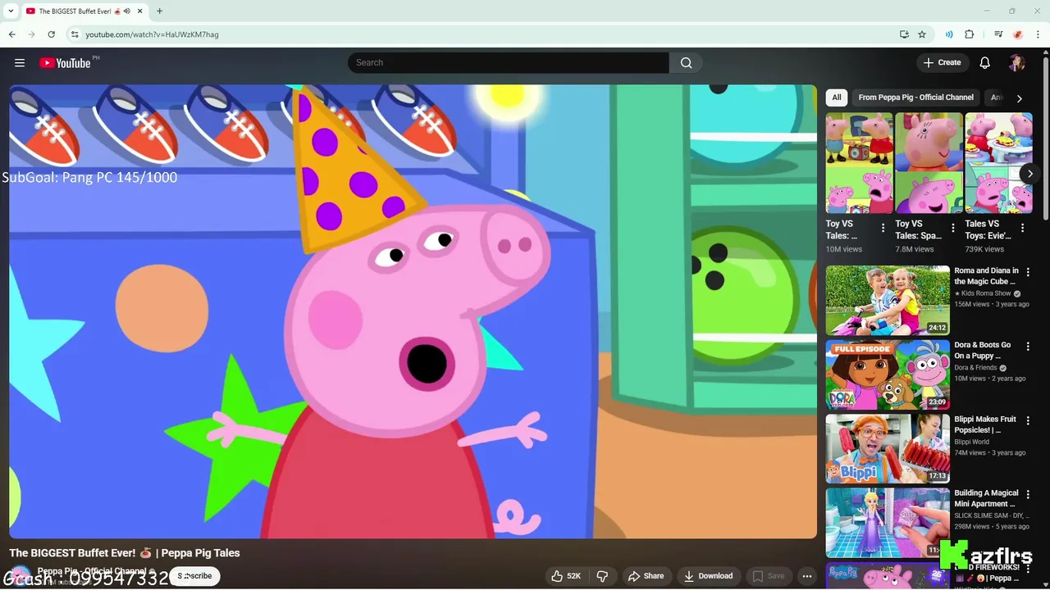The image size is (1050, 590).
Task: Close the Peppa Pig YouTube tab
Action: 140,11
